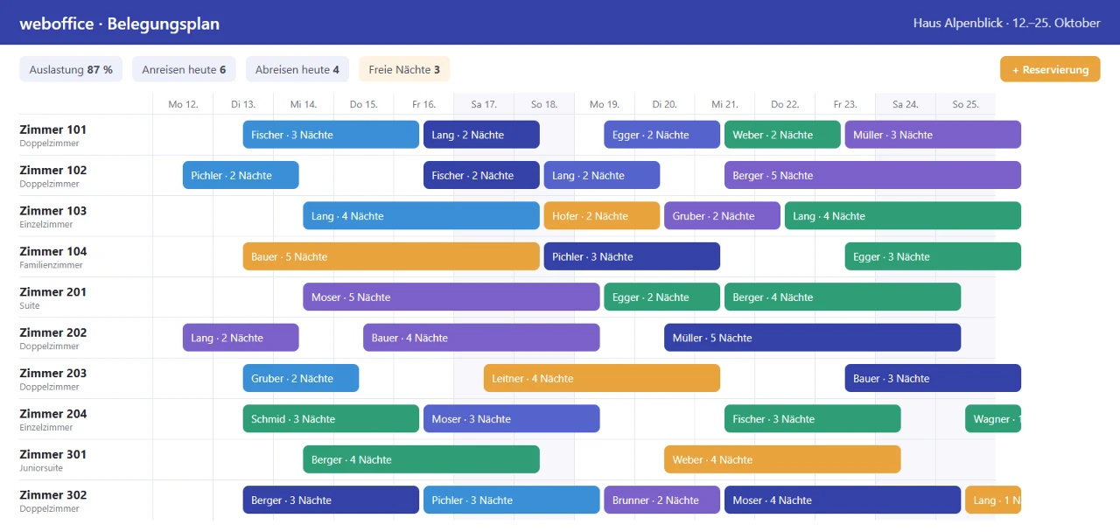1120x532 pixels.
Task: Open the Weber · 4 Nächte booking
Action: 782,459
